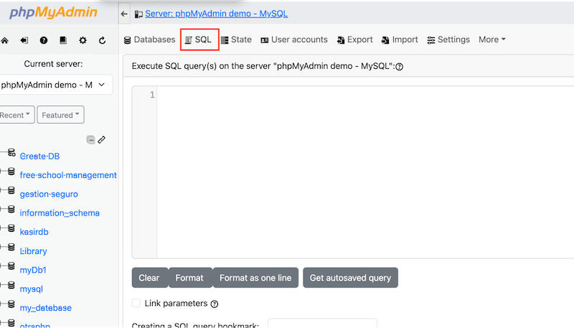Open the free-school-management database

pyautogui.click(x=68, y=175)
